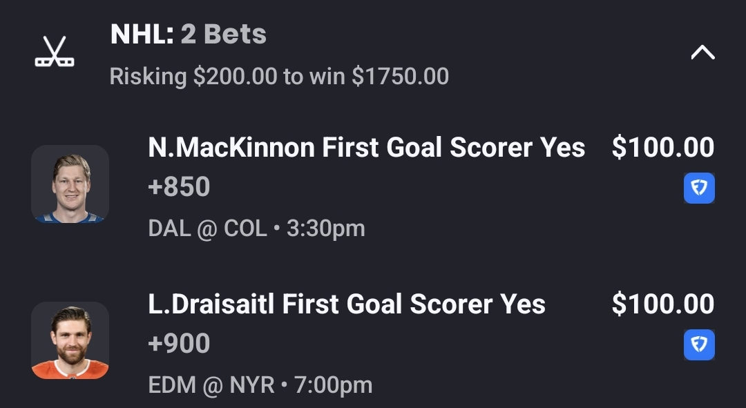
Task: Open the EDM @ NYR matchup
Action: (x=211, y=385)
